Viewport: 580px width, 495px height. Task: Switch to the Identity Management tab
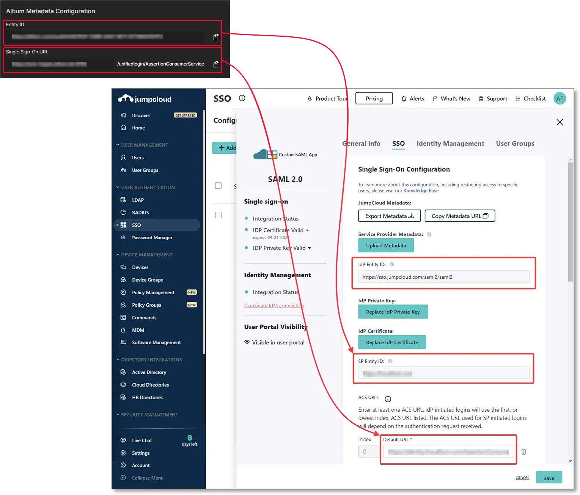pos(450,144)
